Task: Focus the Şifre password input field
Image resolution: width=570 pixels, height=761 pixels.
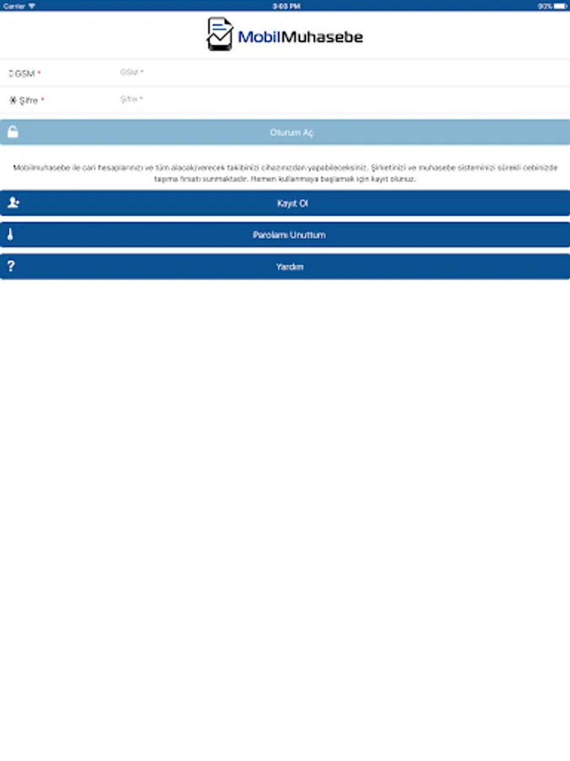Action: [x=342, y=100]
